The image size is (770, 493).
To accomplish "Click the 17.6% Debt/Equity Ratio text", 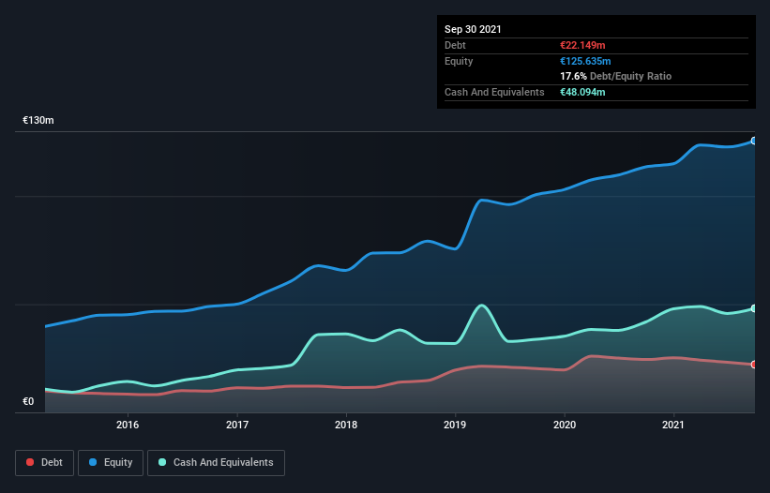I will coord(616,76).
